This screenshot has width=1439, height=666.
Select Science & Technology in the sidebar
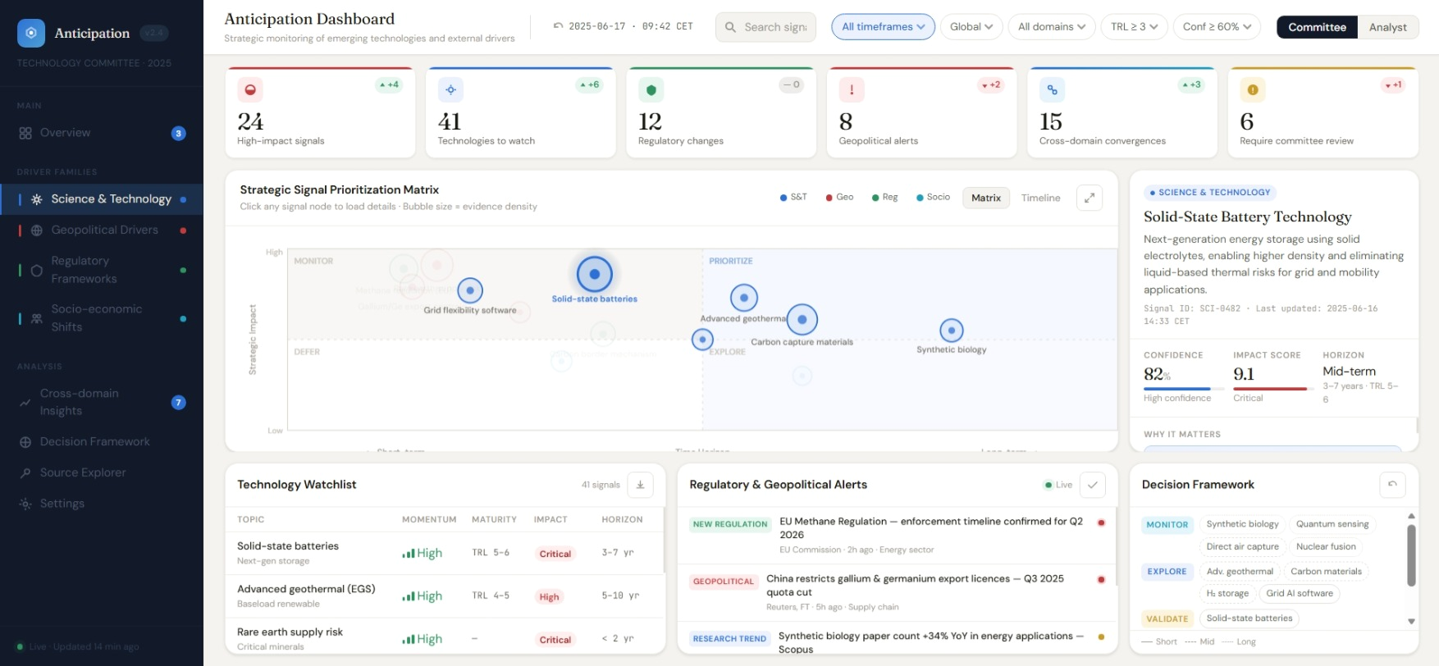coord(102,199)
